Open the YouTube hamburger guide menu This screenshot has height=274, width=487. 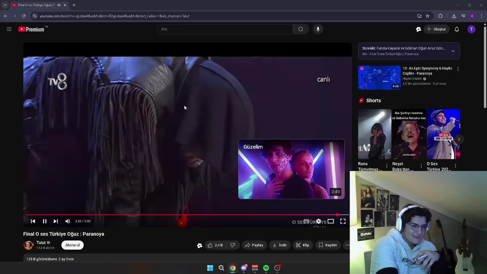coord(9,29)
